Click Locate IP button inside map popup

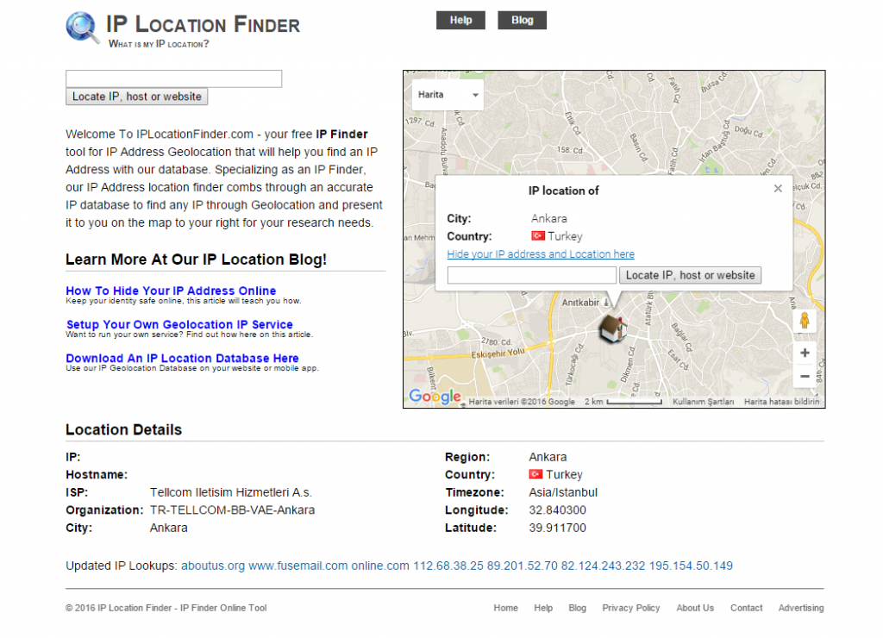[x=691, y=275]
